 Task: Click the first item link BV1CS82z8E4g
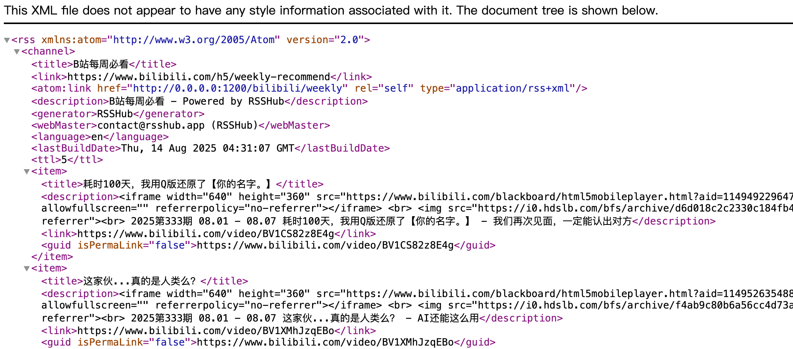click(206, 234)
